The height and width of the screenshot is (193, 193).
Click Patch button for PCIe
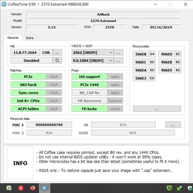point(54,77)
